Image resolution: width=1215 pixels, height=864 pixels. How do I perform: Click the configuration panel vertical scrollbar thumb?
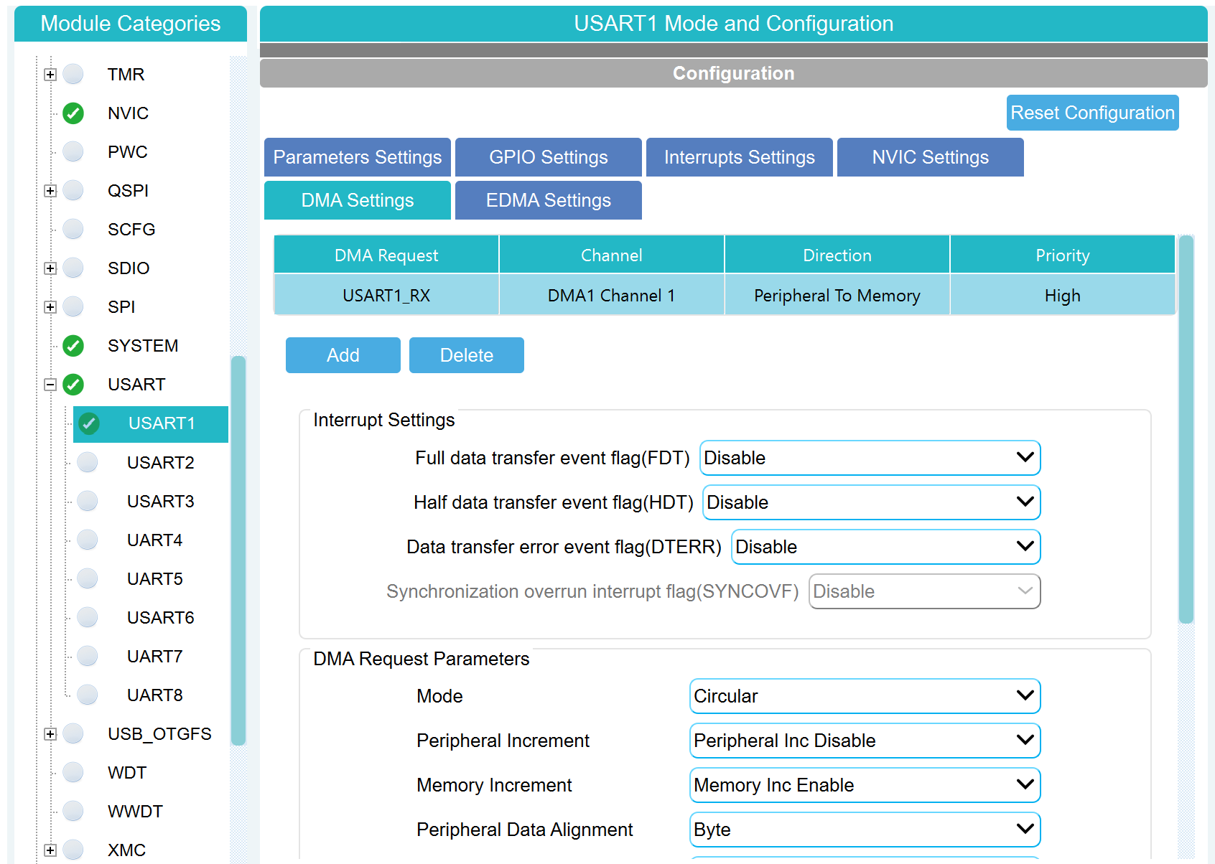tap(1186, 429)
